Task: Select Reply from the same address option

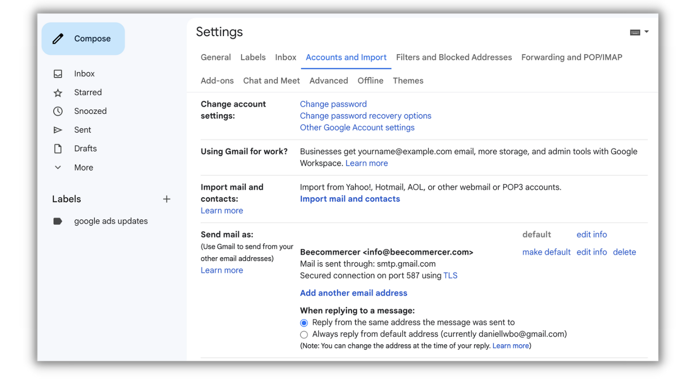Action: (304, 323)
